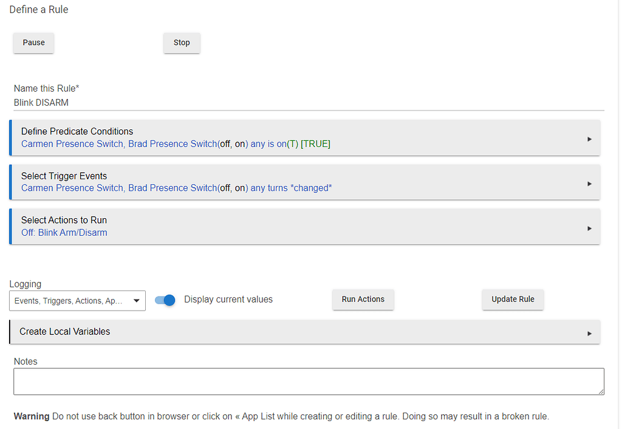Click the Pause button
The width and height of the screenshot is (622, 429).
coord(34,43)
